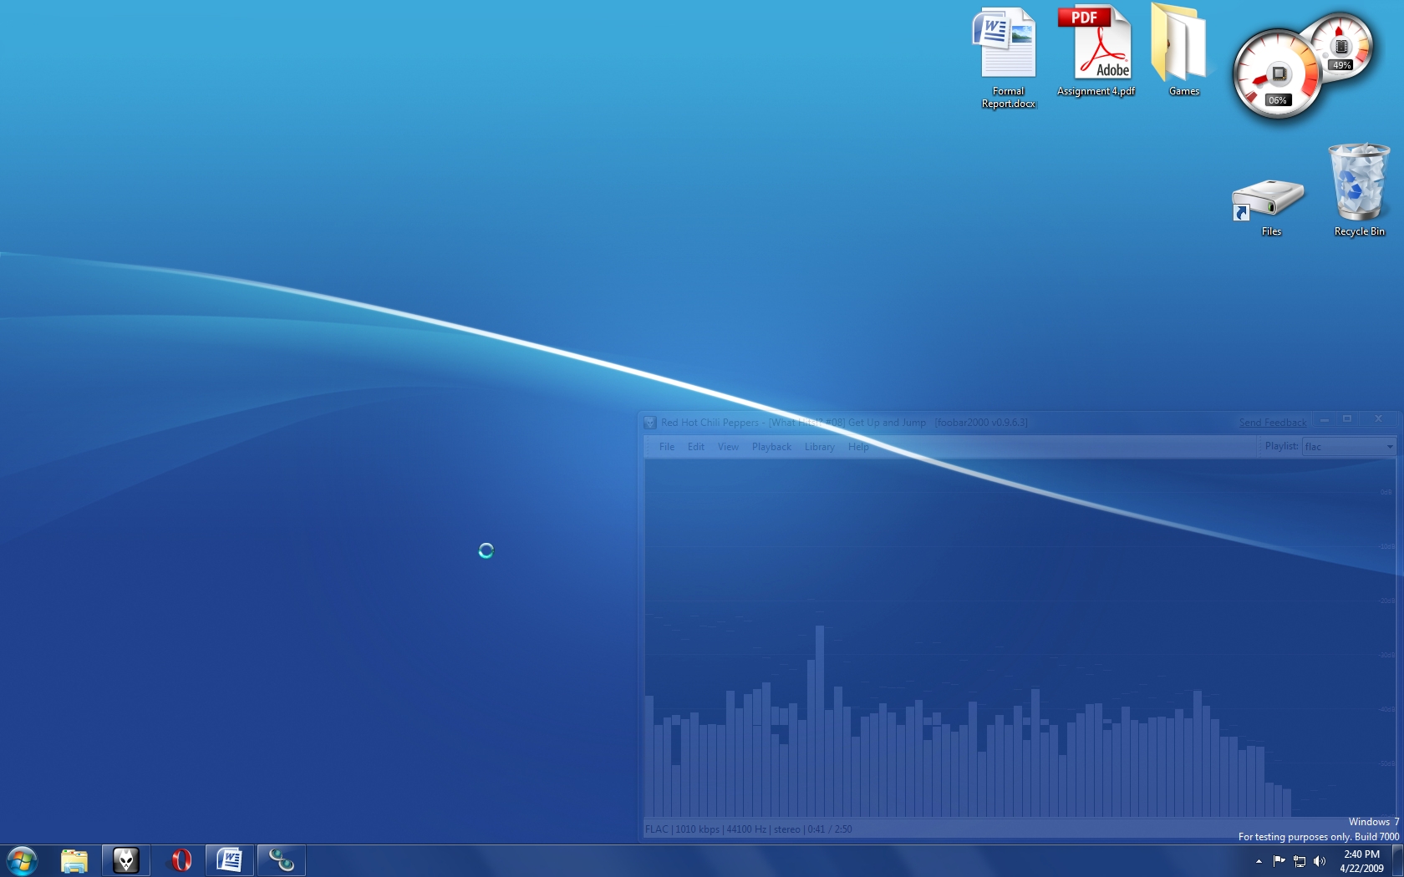This screenshot has width=1404, height=877.
Task: Switch to Microsoft Word on the taskbar
Action: (x=229, y=860)
